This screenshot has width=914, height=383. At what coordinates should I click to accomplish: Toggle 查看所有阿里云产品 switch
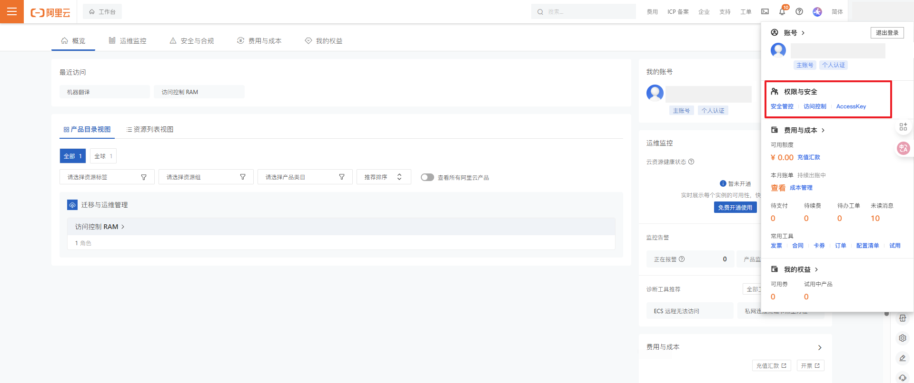point(427,177)
